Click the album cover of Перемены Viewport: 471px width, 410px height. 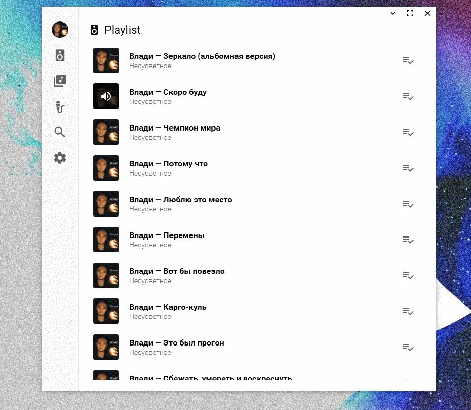[106, 240]
